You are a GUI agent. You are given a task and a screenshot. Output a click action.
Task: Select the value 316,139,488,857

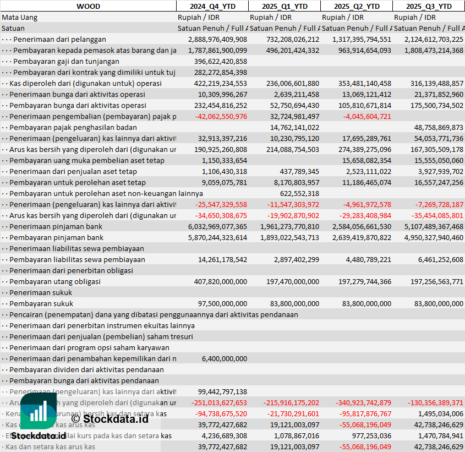[x=436, y=83]
